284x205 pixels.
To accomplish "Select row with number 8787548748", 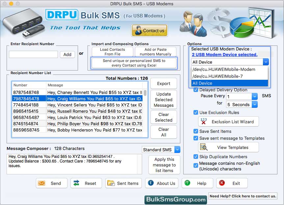I will [x=77, y=92].
